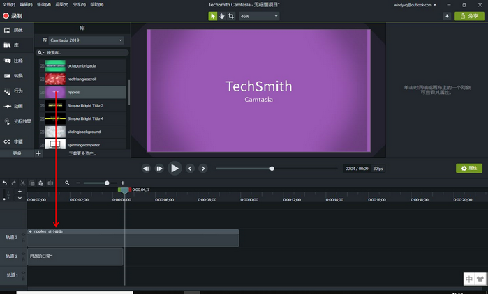Click the Chinese input mode indicator 中

[469, 279]
